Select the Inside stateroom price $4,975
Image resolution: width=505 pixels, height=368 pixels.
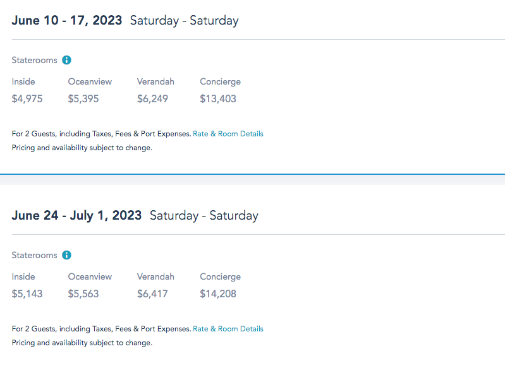coord(27,98)
